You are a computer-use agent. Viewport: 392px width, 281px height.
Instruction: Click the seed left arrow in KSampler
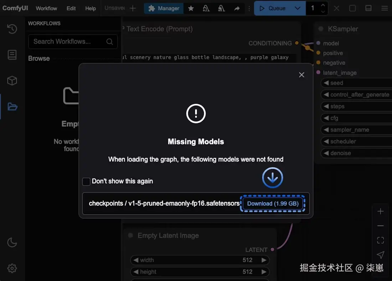click(326, 83)
